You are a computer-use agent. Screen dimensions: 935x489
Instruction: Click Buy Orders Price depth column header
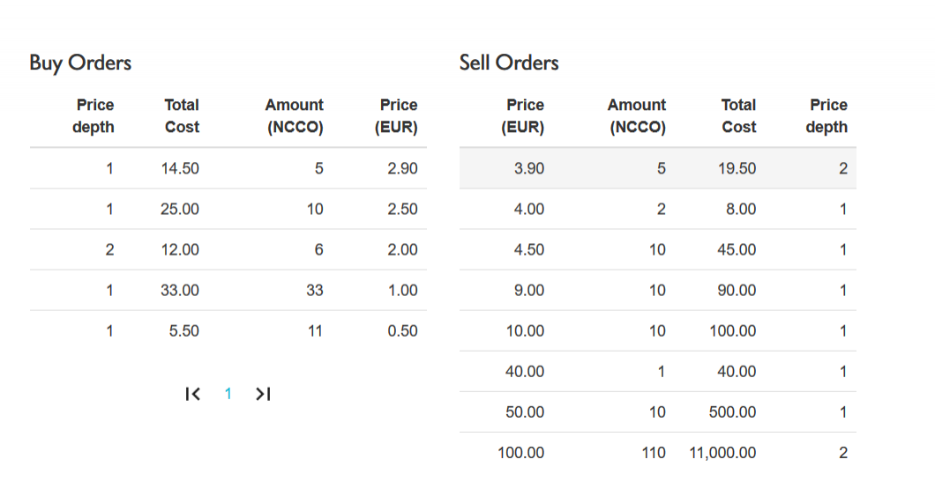coord(93,116)
